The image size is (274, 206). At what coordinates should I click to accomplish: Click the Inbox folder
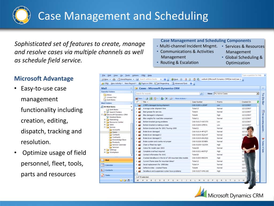[108, 95]
